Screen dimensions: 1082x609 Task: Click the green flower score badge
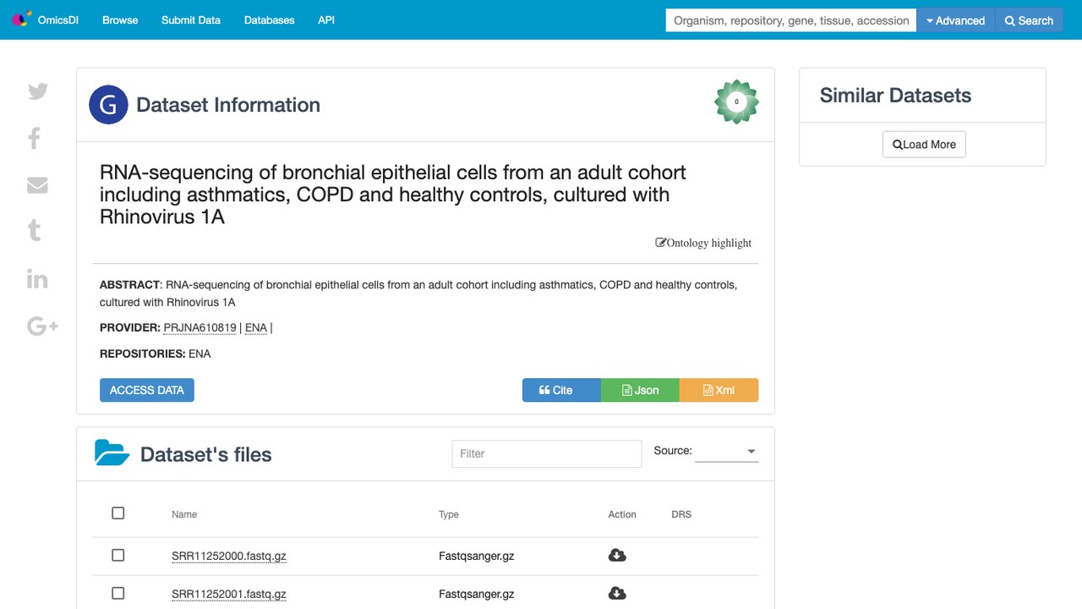[x=736, y=102]
